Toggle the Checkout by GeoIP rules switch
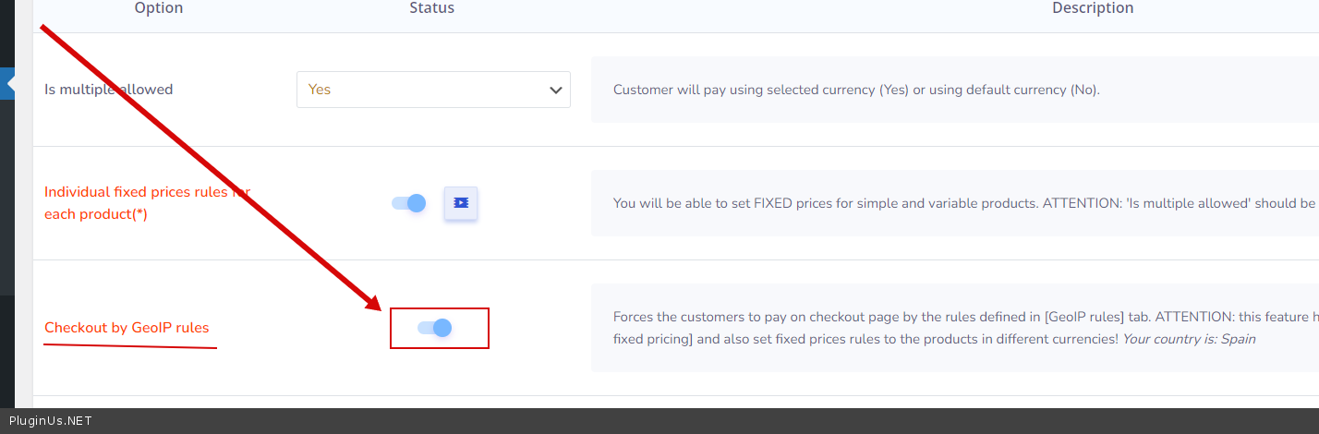The width and height of the screenshot is (1319, 434). 435,328
